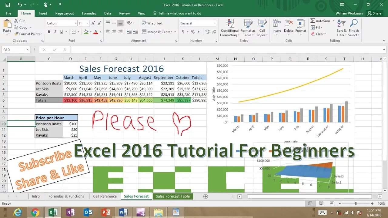Open the Formulas & Functions sheet tab
Screen dimensions: 388x218
(x=66, y=196)
